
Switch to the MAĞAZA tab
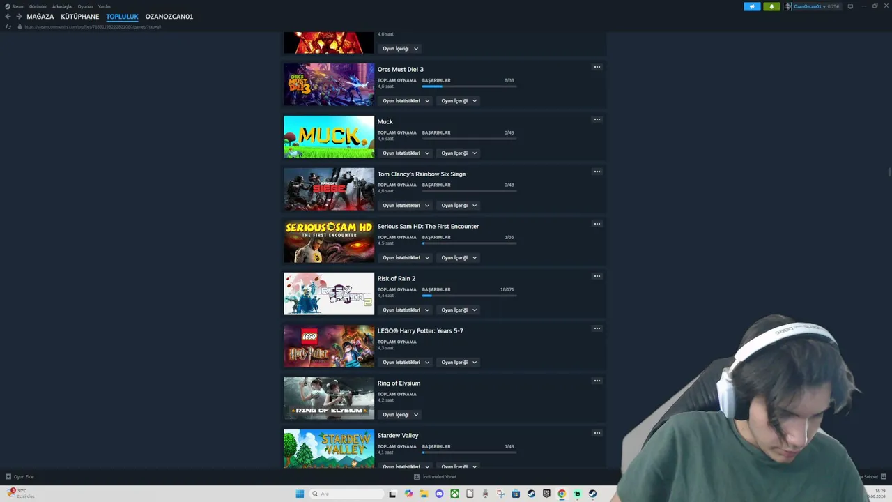click(x=40, y=17)
